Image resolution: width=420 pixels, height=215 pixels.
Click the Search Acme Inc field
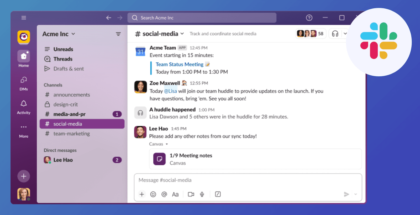click(202, 18)
